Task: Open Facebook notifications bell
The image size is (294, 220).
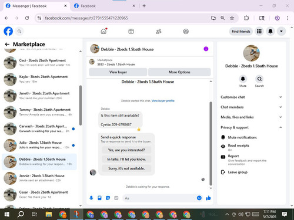Action: click(270, 31)
